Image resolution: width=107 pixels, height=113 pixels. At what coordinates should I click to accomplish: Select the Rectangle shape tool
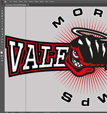click(2, 19)
